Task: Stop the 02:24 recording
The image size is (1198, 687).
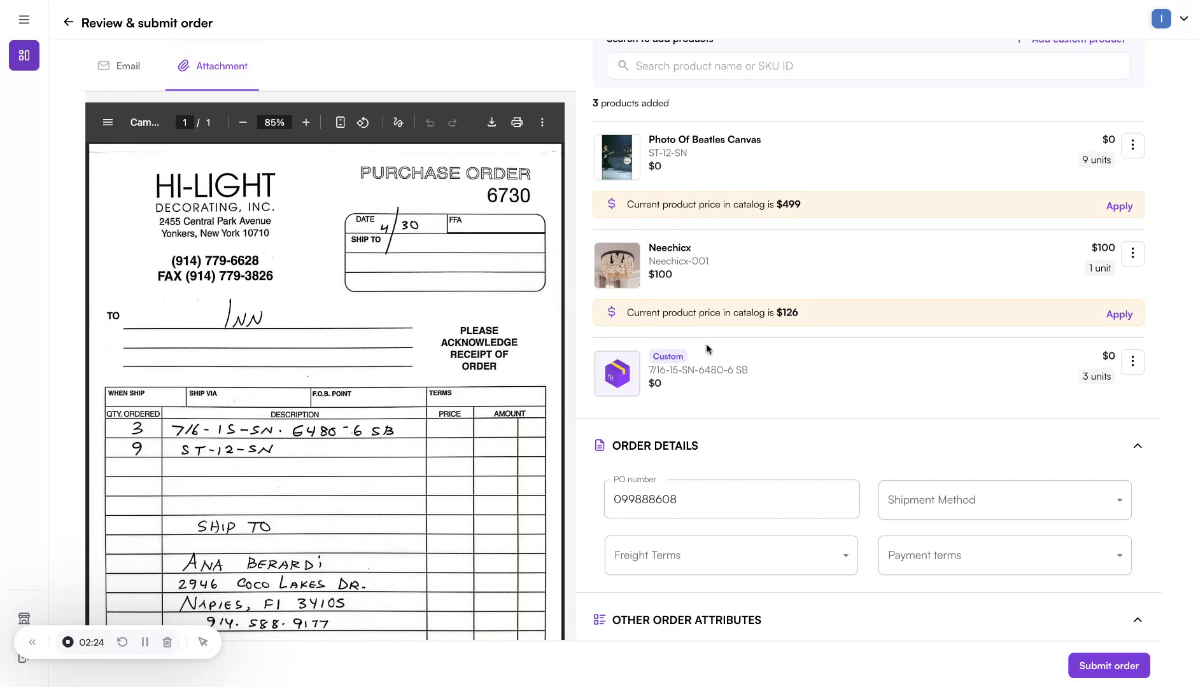Action: [67, 642]
